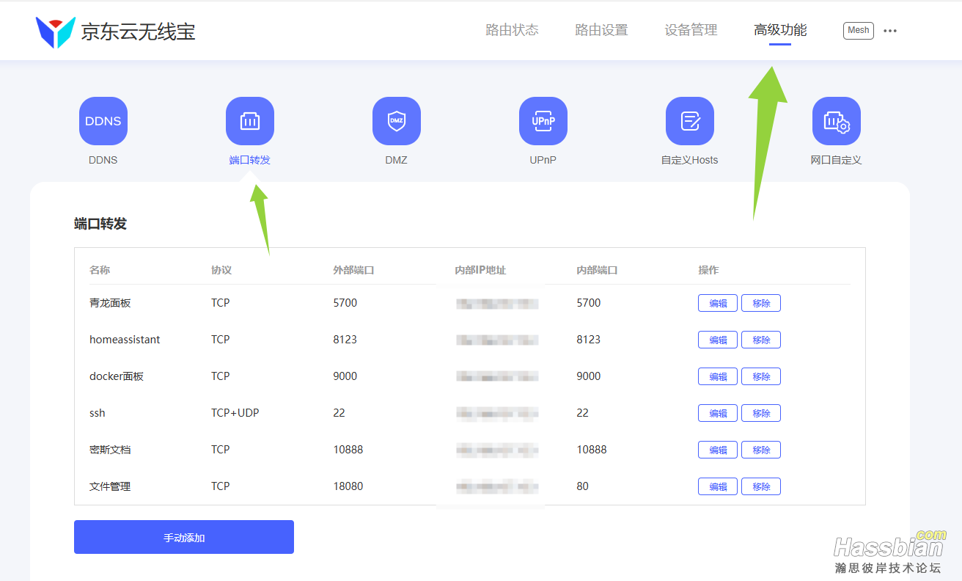962x581 pixels.
Task: Click the Mesh badge icon
Action: coord(858,30)
